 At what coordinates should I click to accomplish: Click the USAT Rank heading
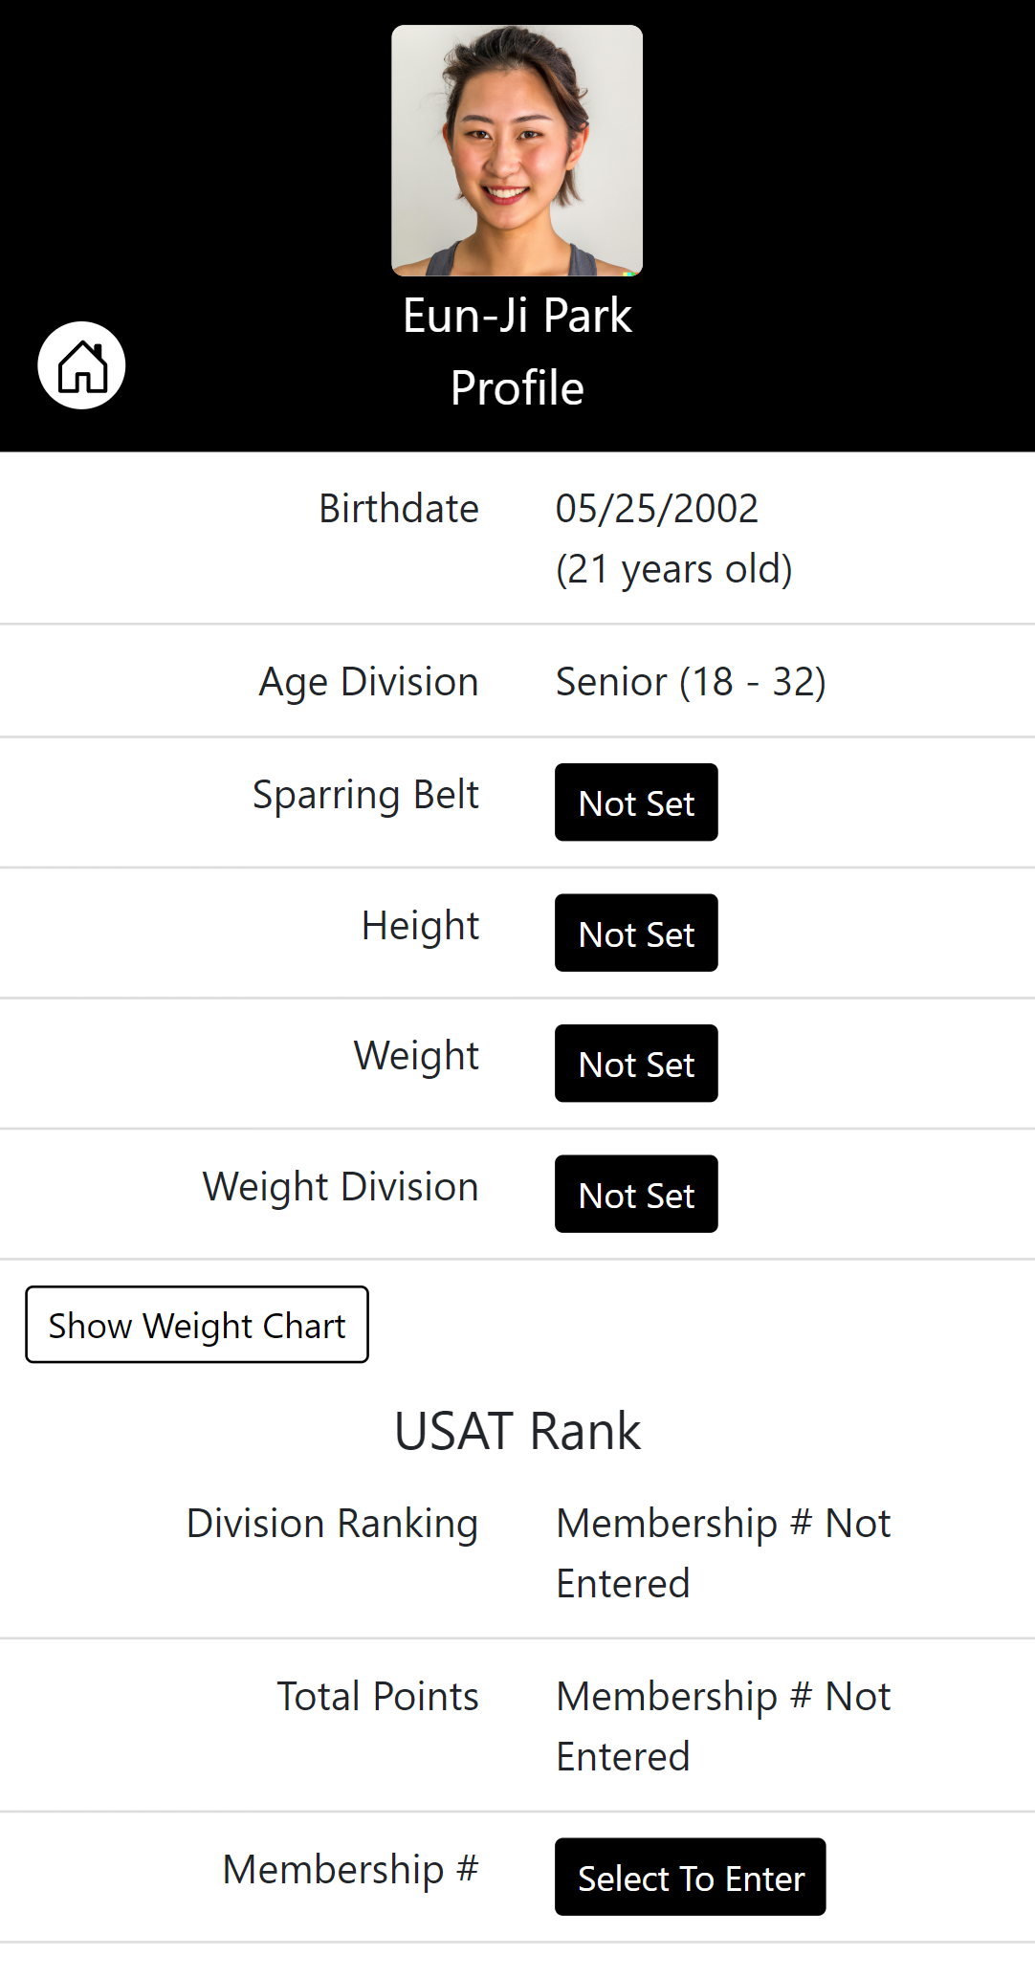click(517, 1431)
